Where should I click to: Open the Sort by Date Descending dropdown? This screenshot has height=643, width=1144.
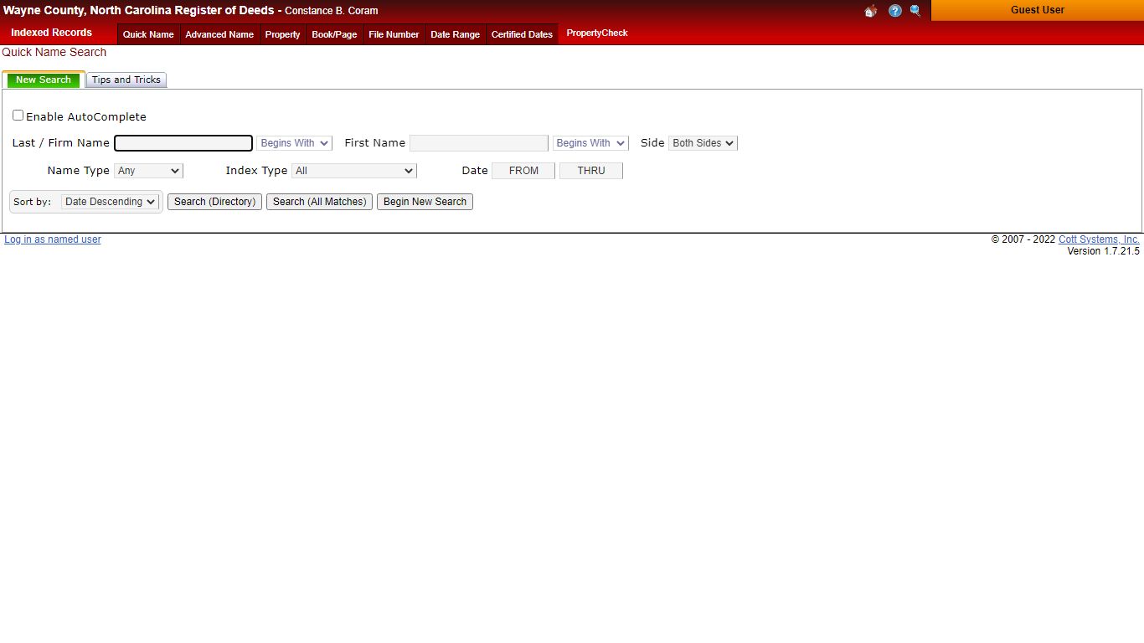(x=110, y=202)
